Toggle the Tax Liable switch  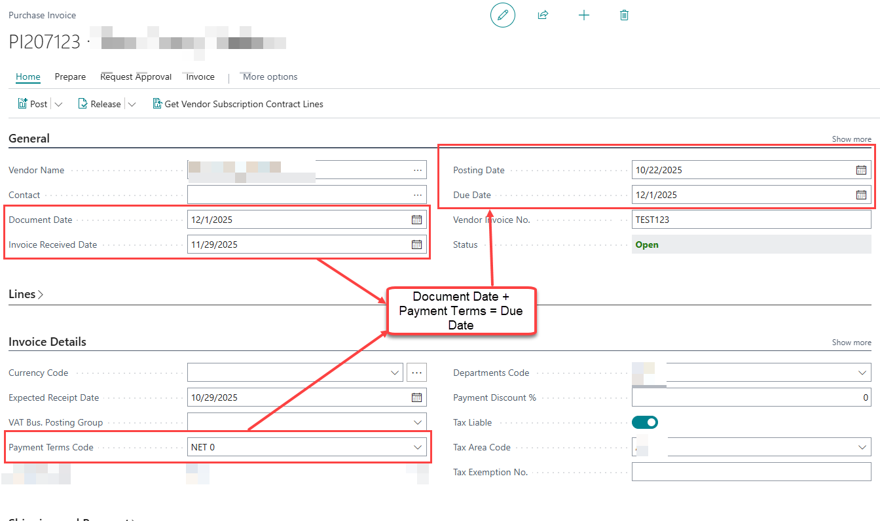(645, 422)
